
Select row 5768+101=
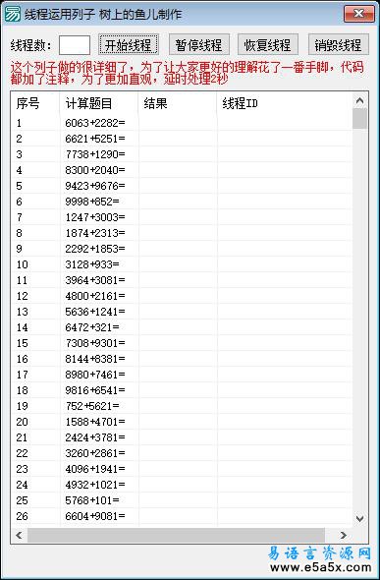pyautogui.click(x=182, y=500)
